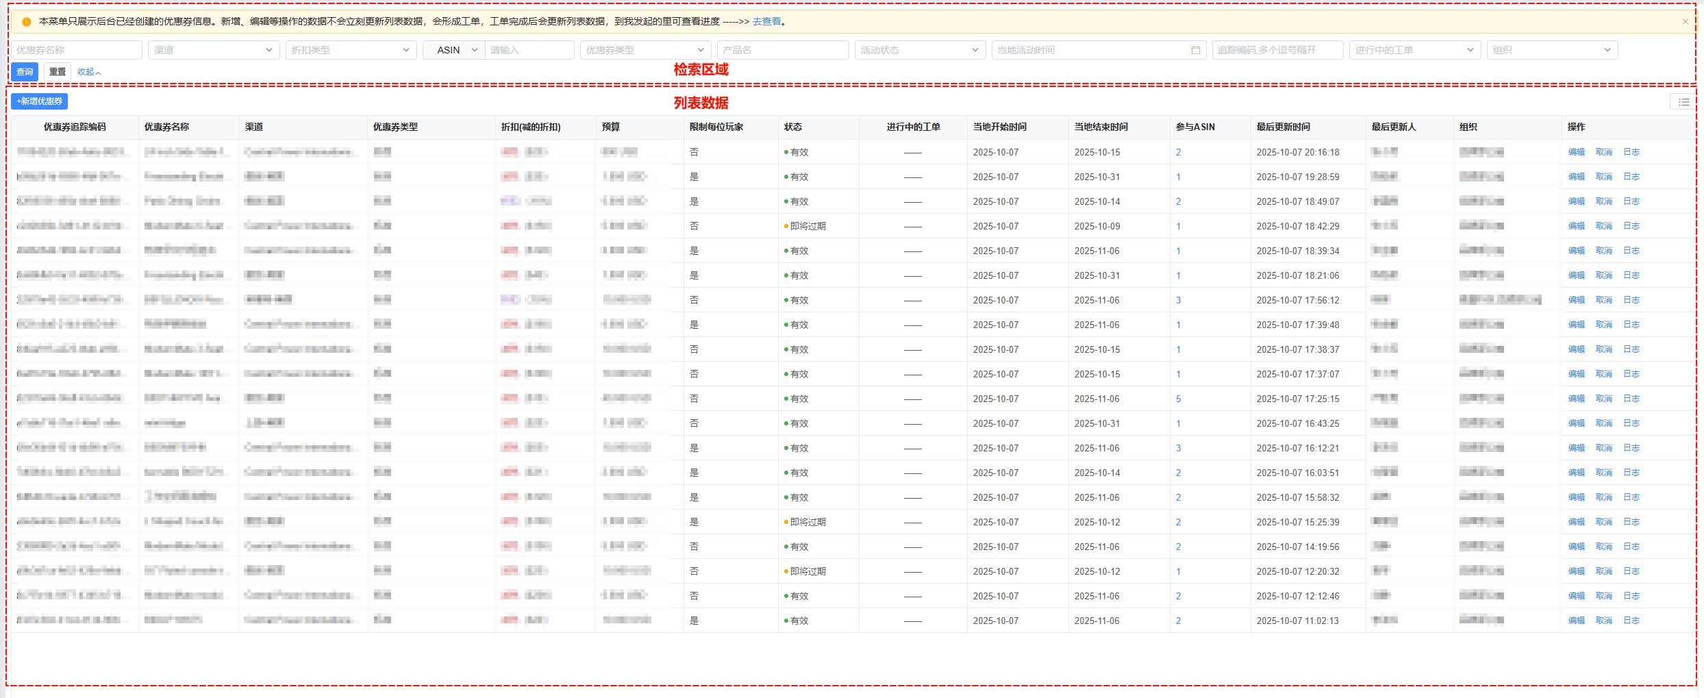The height and width of the screenshot is (698, 1704).
Task: Click the 查询 search button
Action: (x=25, y=72)
